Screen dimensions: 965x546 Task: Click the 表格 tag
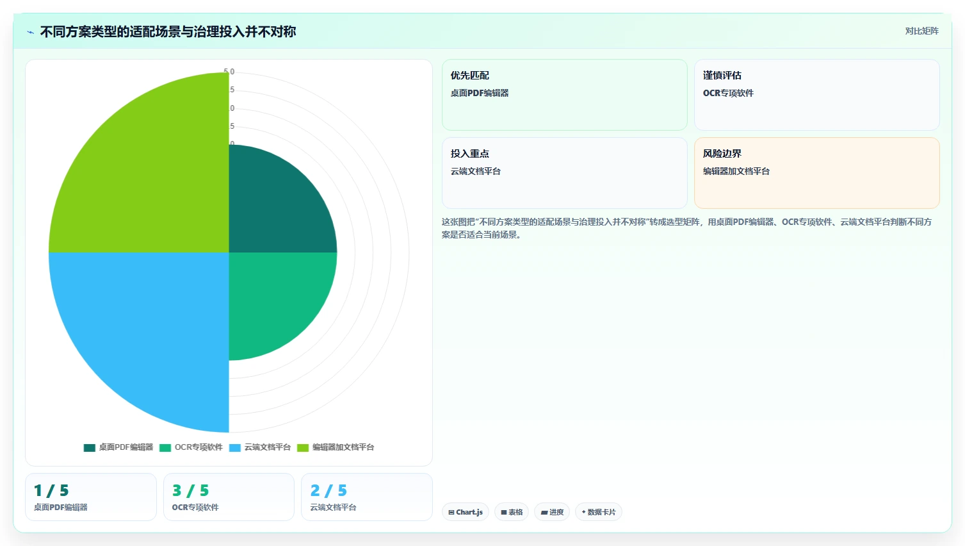pyautogui.click(x=512, y=512)
